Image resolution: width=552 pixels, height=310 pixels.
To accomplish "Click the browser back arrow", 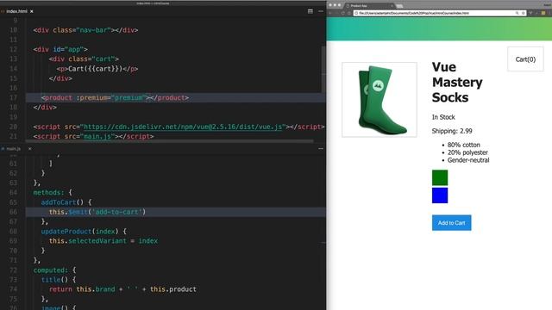I will click(x=330, y=13).
